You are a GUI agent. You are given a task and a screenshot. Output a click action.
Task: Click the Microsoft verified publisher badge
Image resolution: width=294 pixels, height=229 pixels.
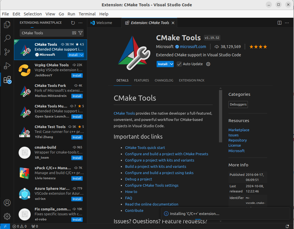click(177, 47)
